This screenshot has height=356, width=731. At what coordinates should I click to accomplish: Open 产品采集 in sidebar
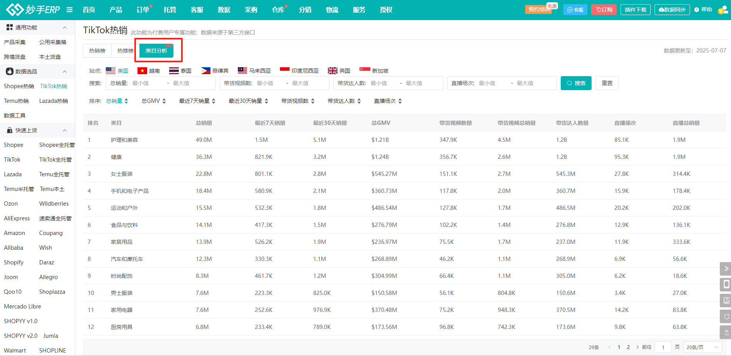click(x=15, y=42)
